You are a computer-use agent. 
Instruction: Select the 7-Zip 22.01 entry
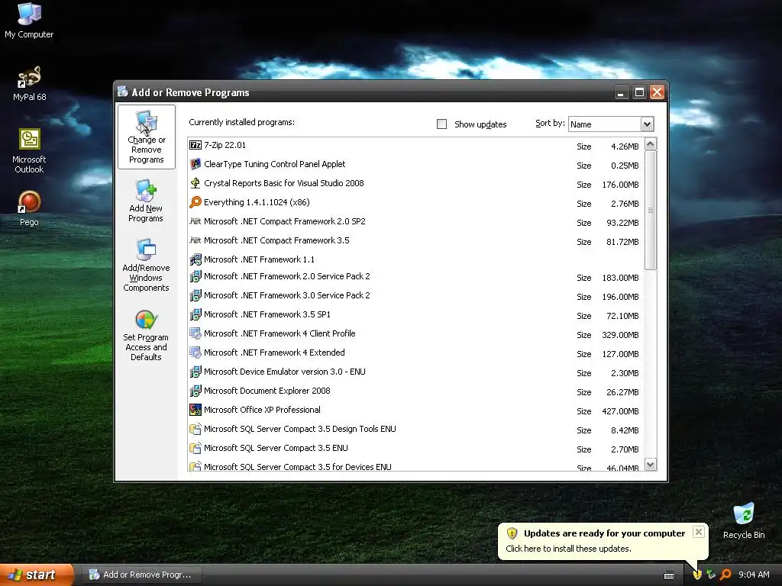click(416, 146)
